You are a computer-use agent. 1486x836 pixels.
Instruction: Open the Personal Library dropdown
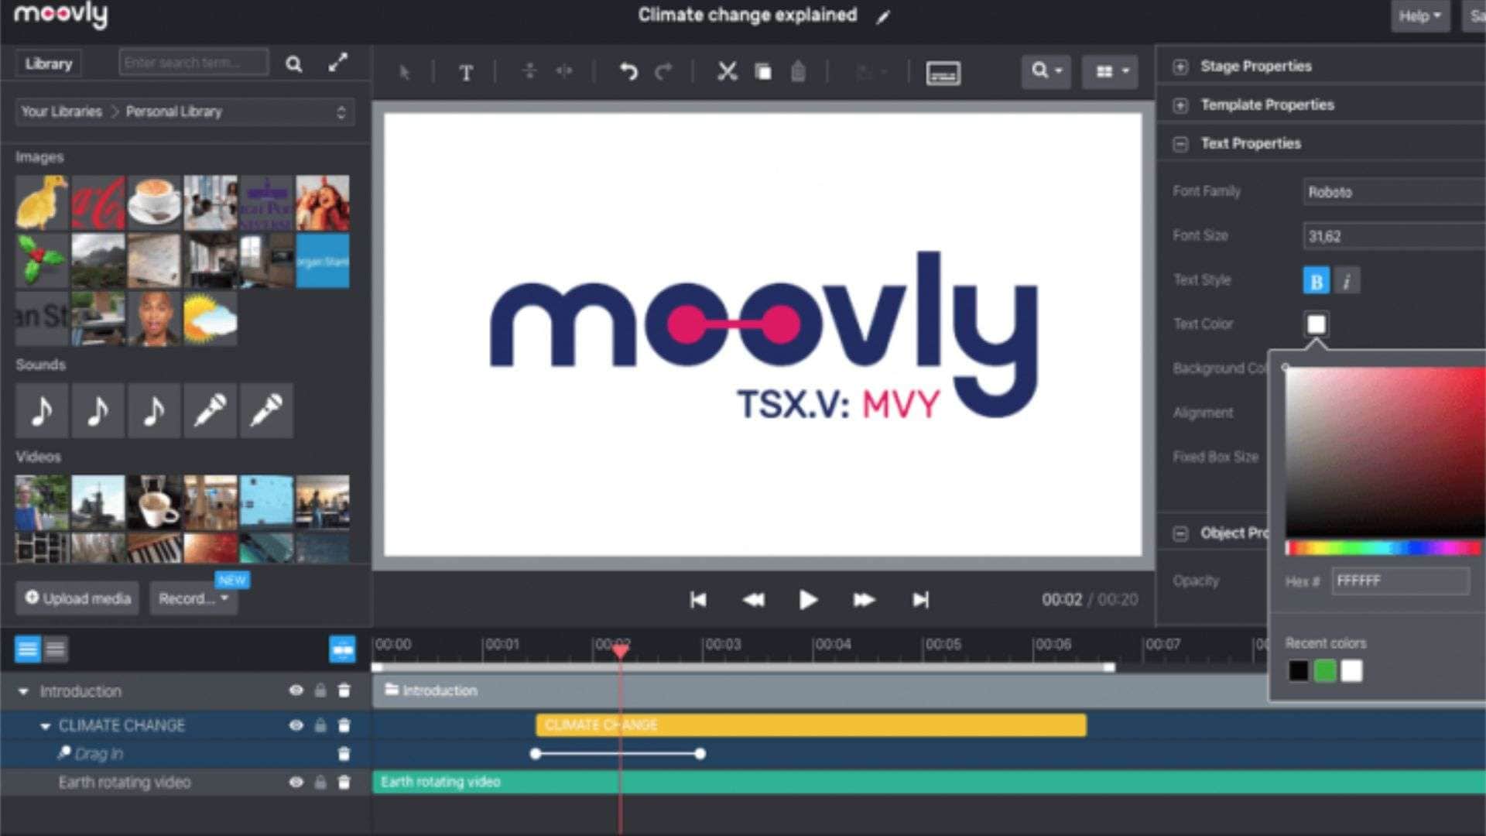pos(185,112)
